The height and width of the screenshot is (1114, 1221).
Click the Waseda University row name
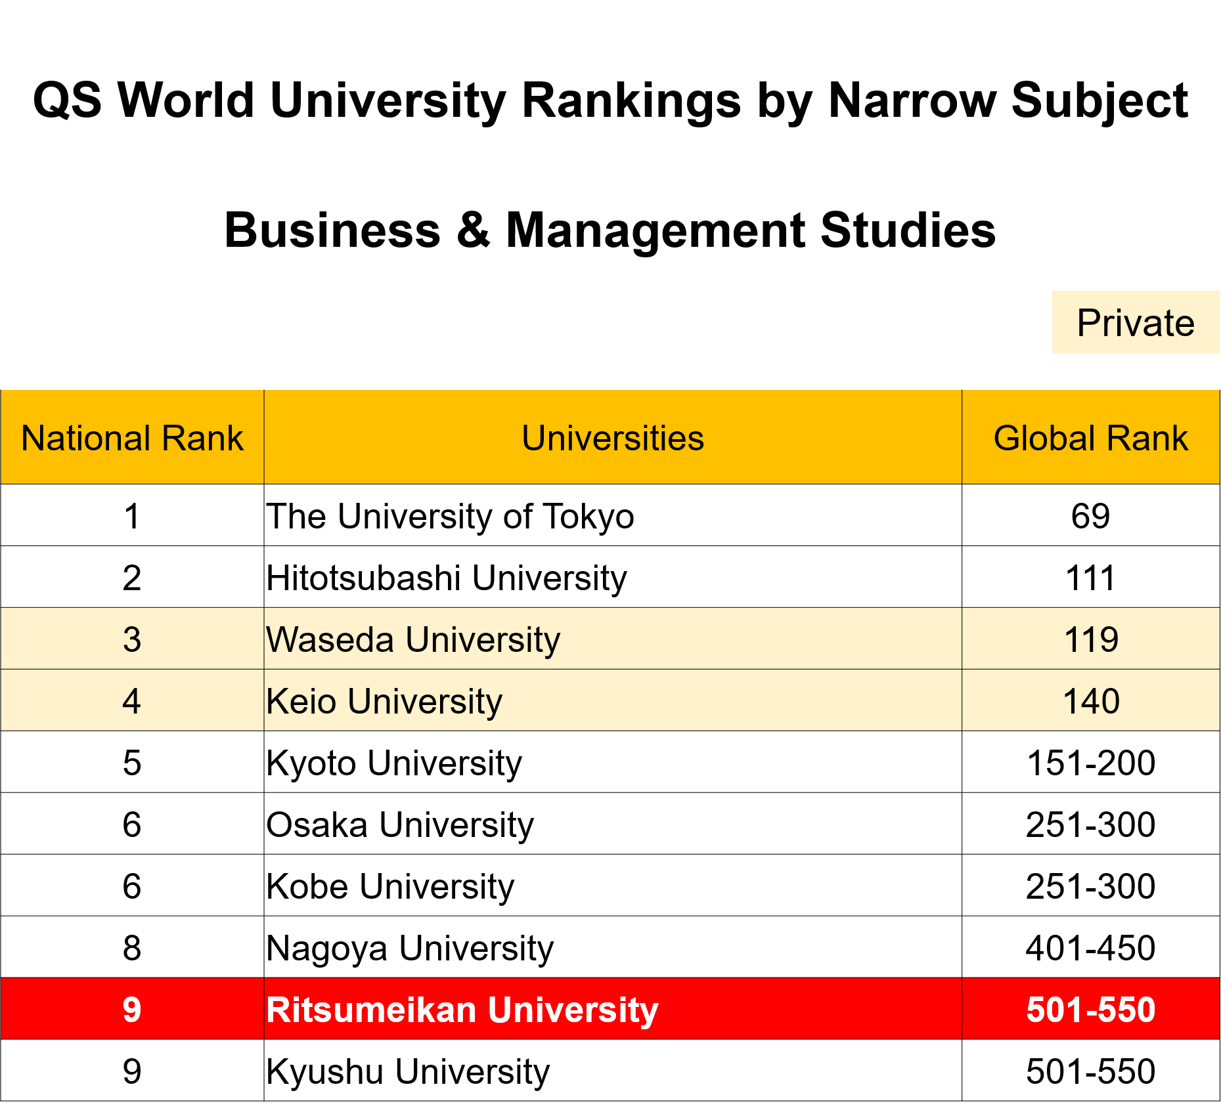[413, 639]
